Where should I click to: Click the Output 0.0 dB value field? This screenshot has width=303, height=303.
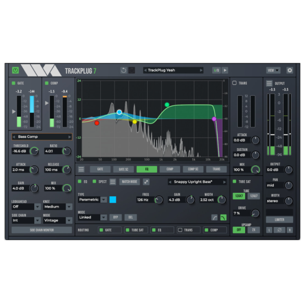coord(275,170)
